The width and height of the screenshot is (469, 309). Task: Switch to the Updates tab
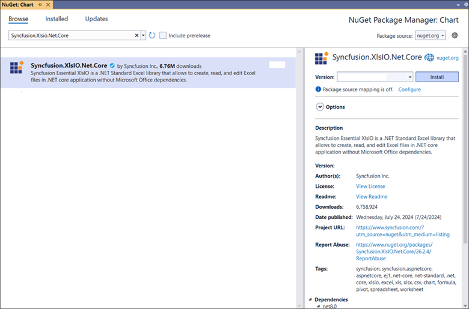pyautogui.click(x=96, y=19)
